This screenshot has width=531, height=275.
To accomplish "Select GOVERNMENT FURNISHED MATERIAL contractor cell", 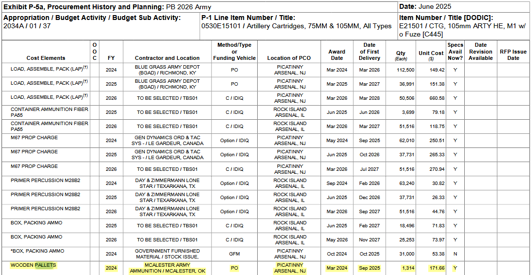I will 167,254.
